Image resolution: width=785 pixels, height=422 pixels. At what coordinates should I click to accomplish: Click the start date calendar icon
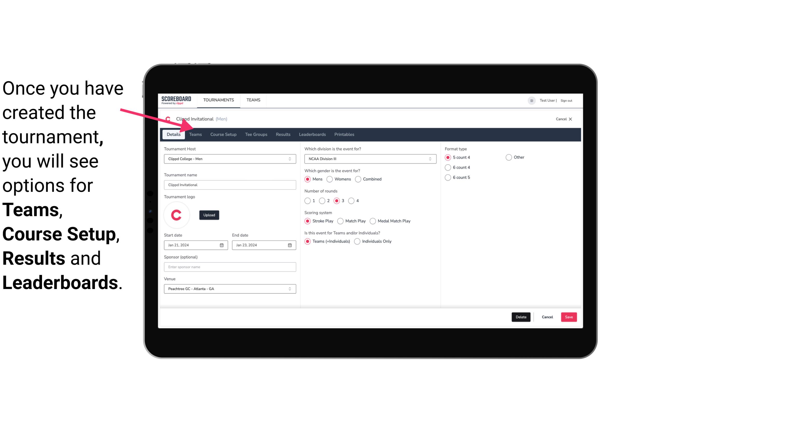pyautogui.click(x=222, y=245)
